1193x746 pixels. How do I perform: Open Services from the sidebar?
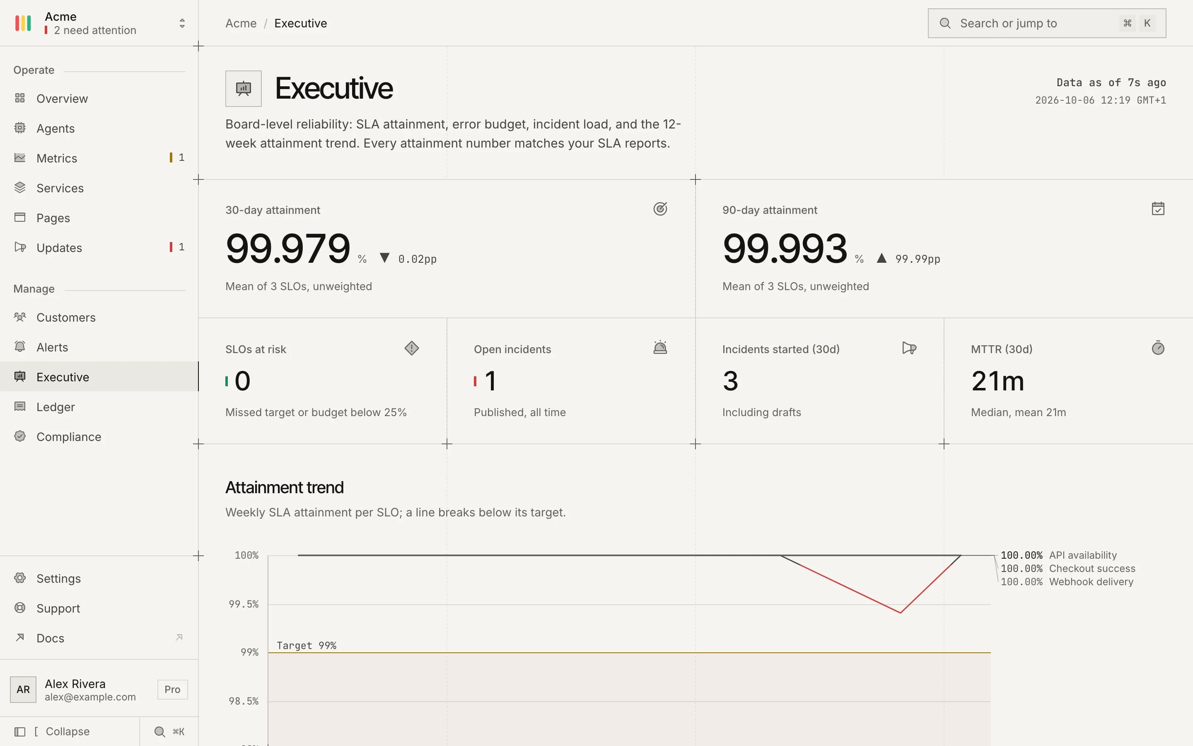[x=99, y=188]
